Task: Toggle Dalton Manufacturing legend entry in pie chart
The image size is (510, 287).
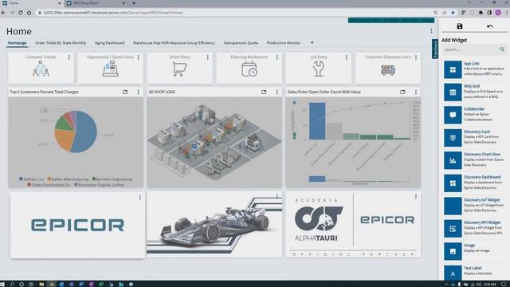Action: pyautogui.click(x=68, y=179)
